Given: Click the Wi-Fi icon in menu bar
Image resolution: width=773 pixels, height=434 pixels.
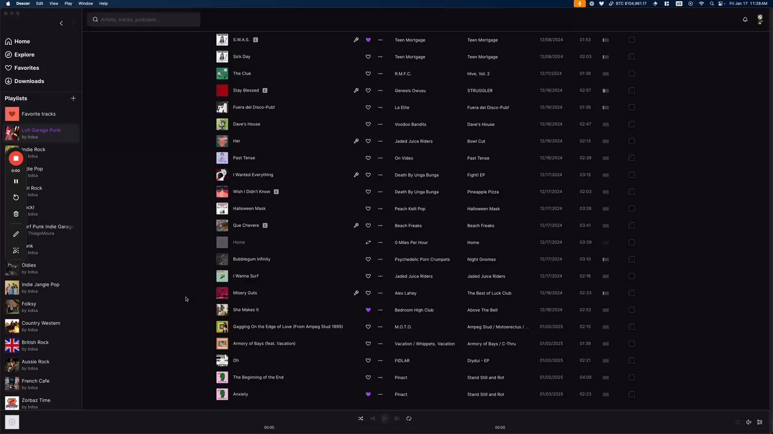Looking at the screenshot, I should tap(701, 4).
